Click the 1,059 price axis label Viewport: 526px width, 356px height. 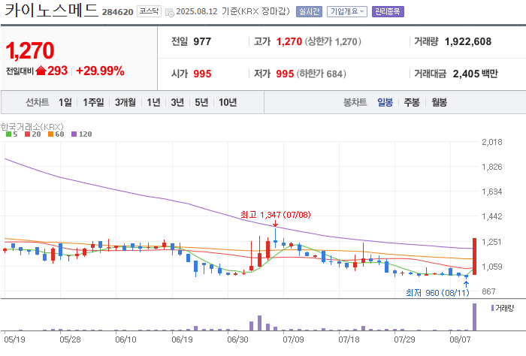492,267
